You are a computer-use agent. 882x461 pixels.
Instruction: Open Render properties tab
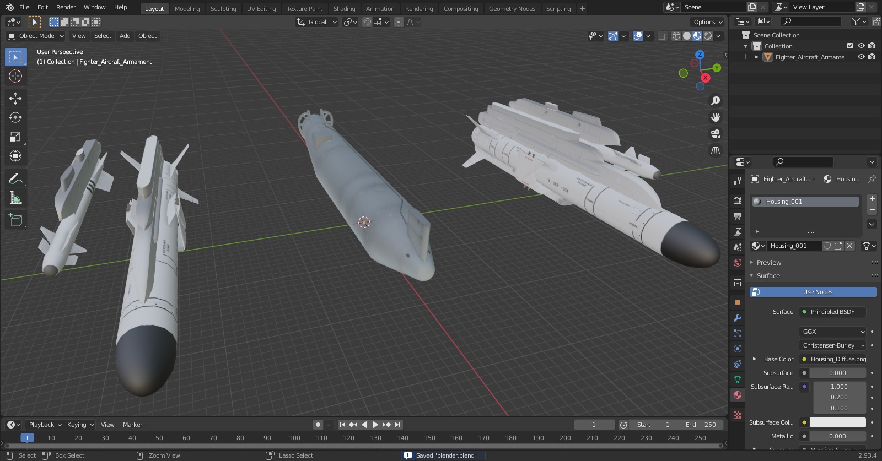(738, 200)
